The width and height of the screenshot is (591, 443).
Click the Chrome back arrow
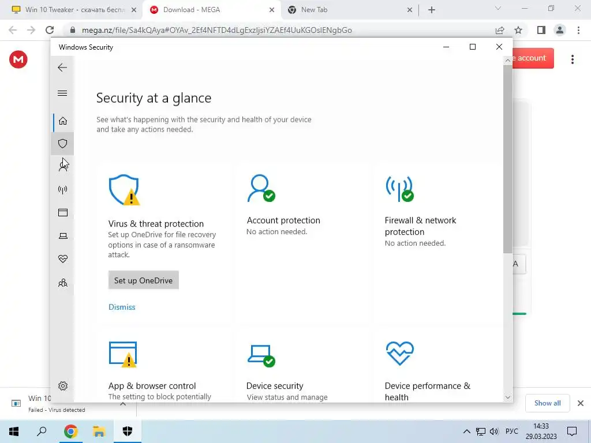13,30
